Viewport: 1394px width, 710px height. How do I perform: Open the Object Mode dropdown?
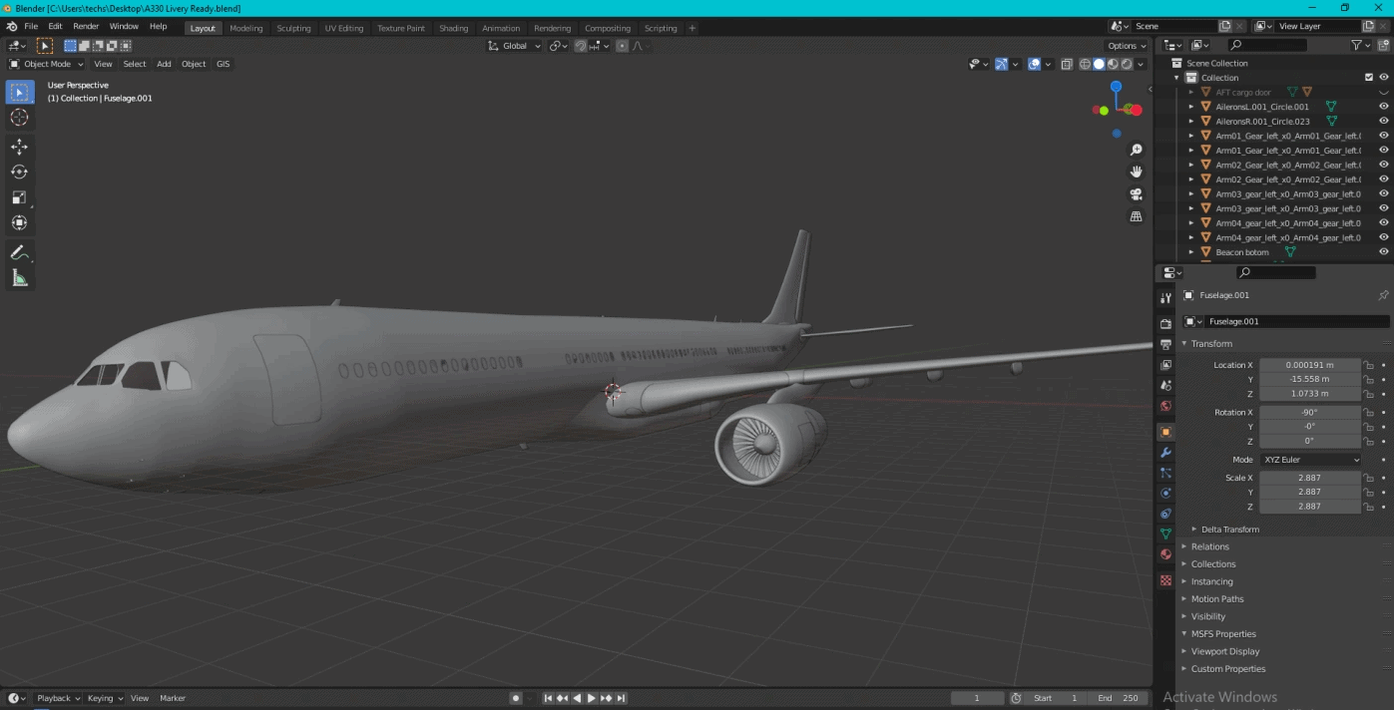[x=47, y=64]
